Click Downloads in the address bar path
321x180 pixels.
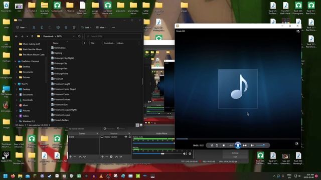pyautogui.click(x=48, y=36)
